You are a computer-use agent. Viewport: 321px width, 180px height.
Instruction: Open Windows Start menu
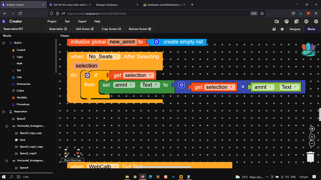(3, 177)
